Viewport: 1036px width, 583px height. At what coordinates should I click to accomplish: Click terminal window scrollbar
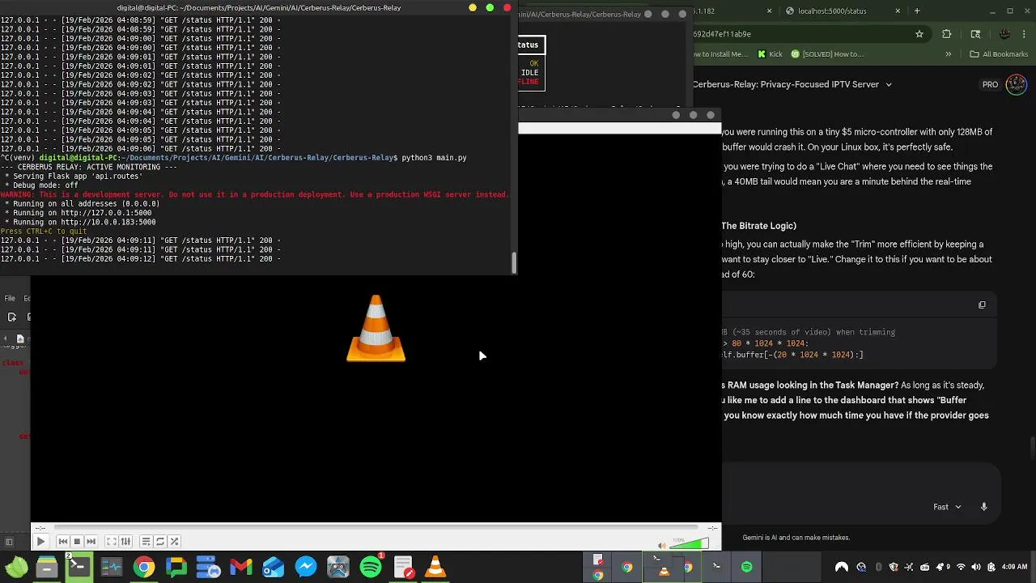(x=514, y=262)
